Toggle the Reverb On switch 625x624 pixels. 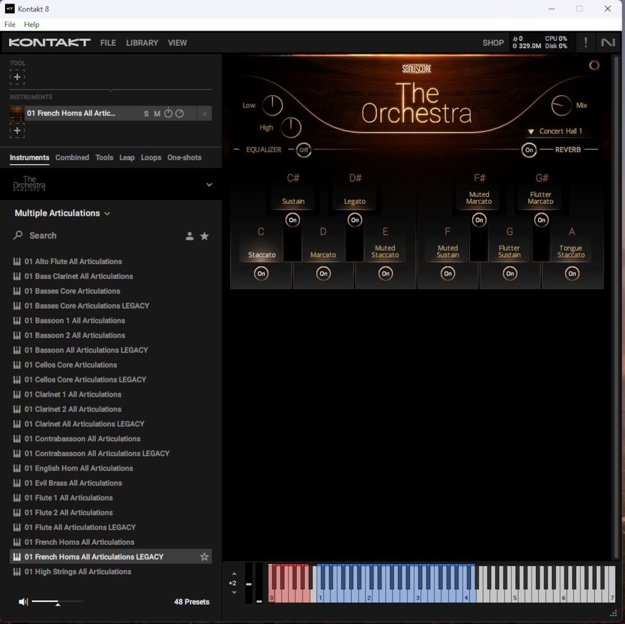[x=529, y=150]
